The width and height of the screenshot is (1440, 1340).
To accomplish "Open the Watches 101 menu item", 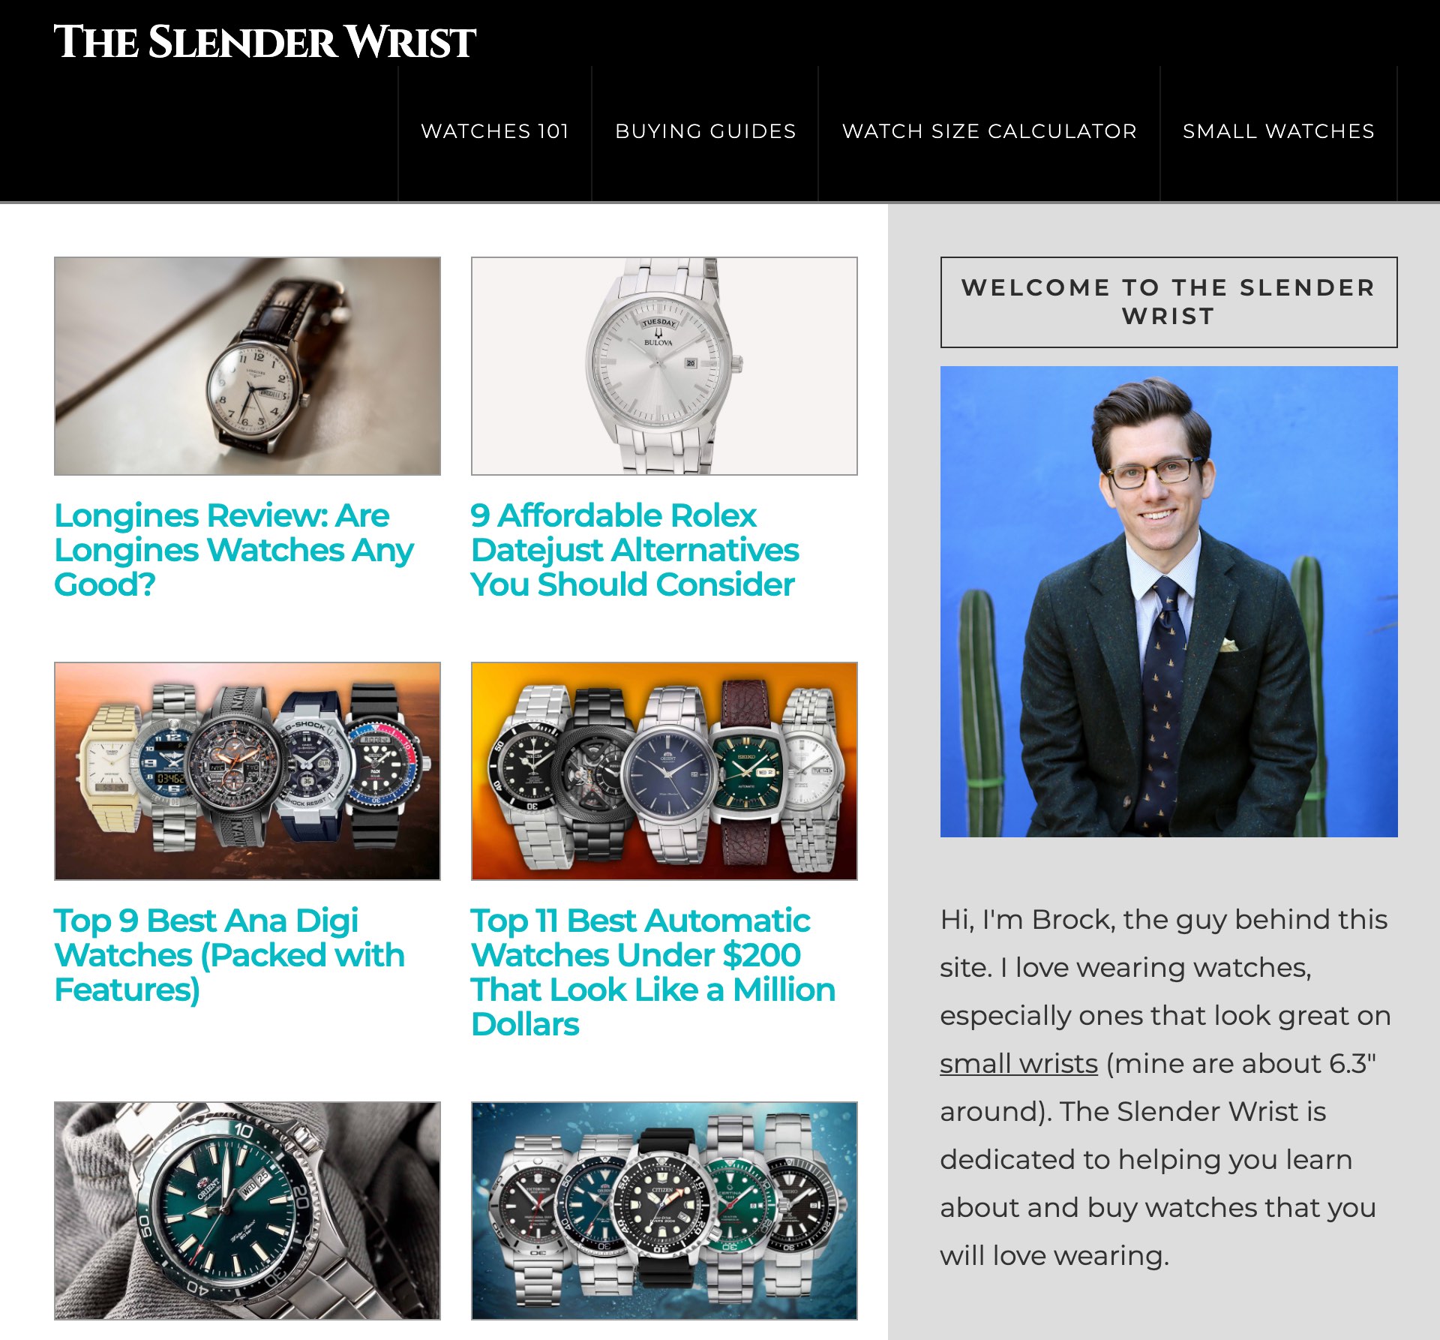I will coord(495,131).
